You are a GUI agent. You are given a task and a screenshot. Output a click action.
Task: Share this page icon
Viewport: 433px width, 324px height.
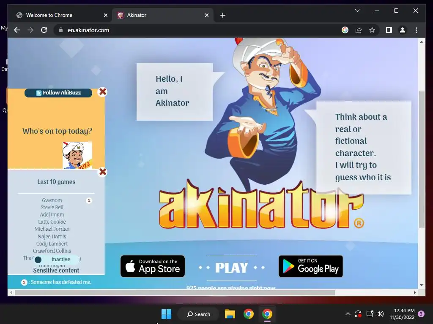pos(359,30)
